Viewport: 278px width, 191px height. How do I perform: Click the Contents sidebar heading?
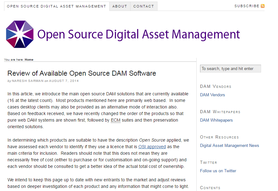click(210, 188)
